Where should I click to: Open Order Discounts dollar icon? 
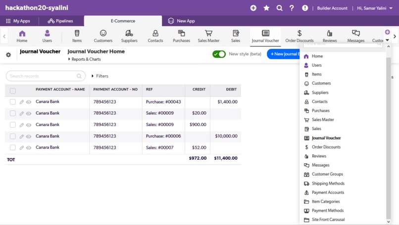pos(299,33)
